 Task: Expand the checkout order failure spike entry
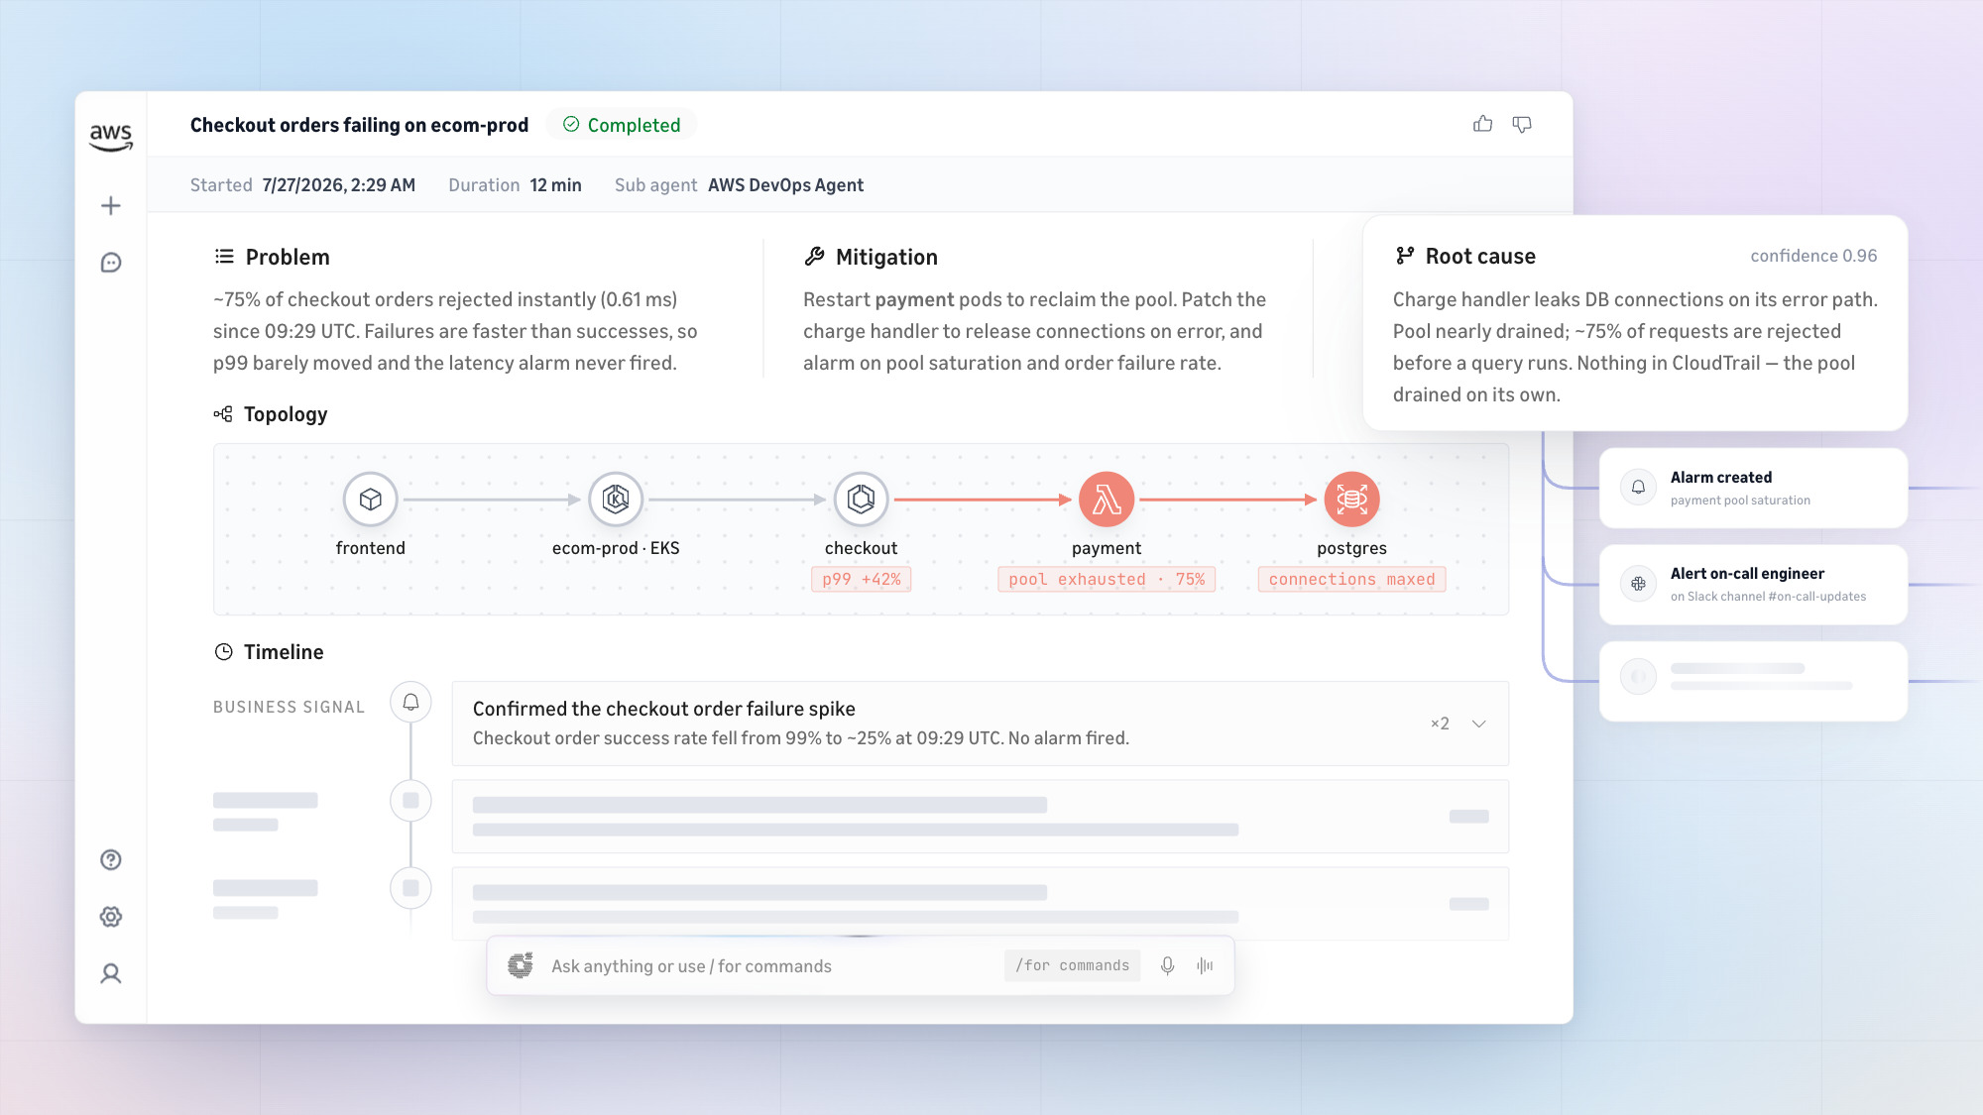(x=1479, y=724)
